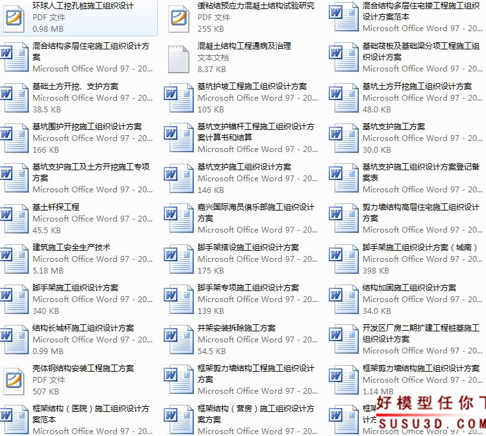Screen dimensions: 486x436
Task: Click Word icon of 开发区厂房二期扩建工程桩基施工组织设计方案
Action: coord(344,339)
